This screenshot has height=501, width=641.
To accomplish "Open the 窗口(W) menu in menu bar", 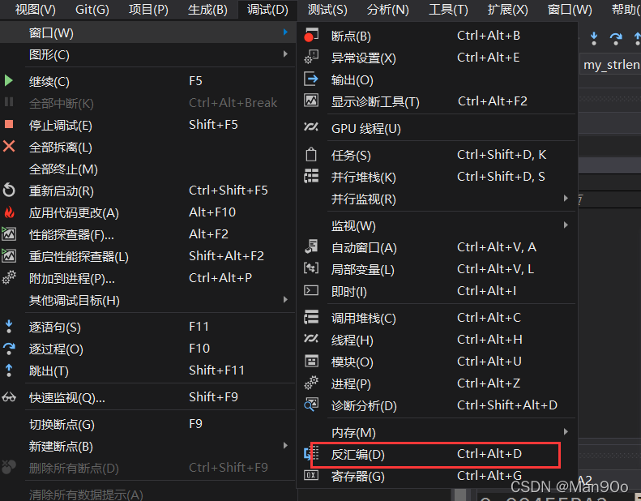I will click(570, 10).
